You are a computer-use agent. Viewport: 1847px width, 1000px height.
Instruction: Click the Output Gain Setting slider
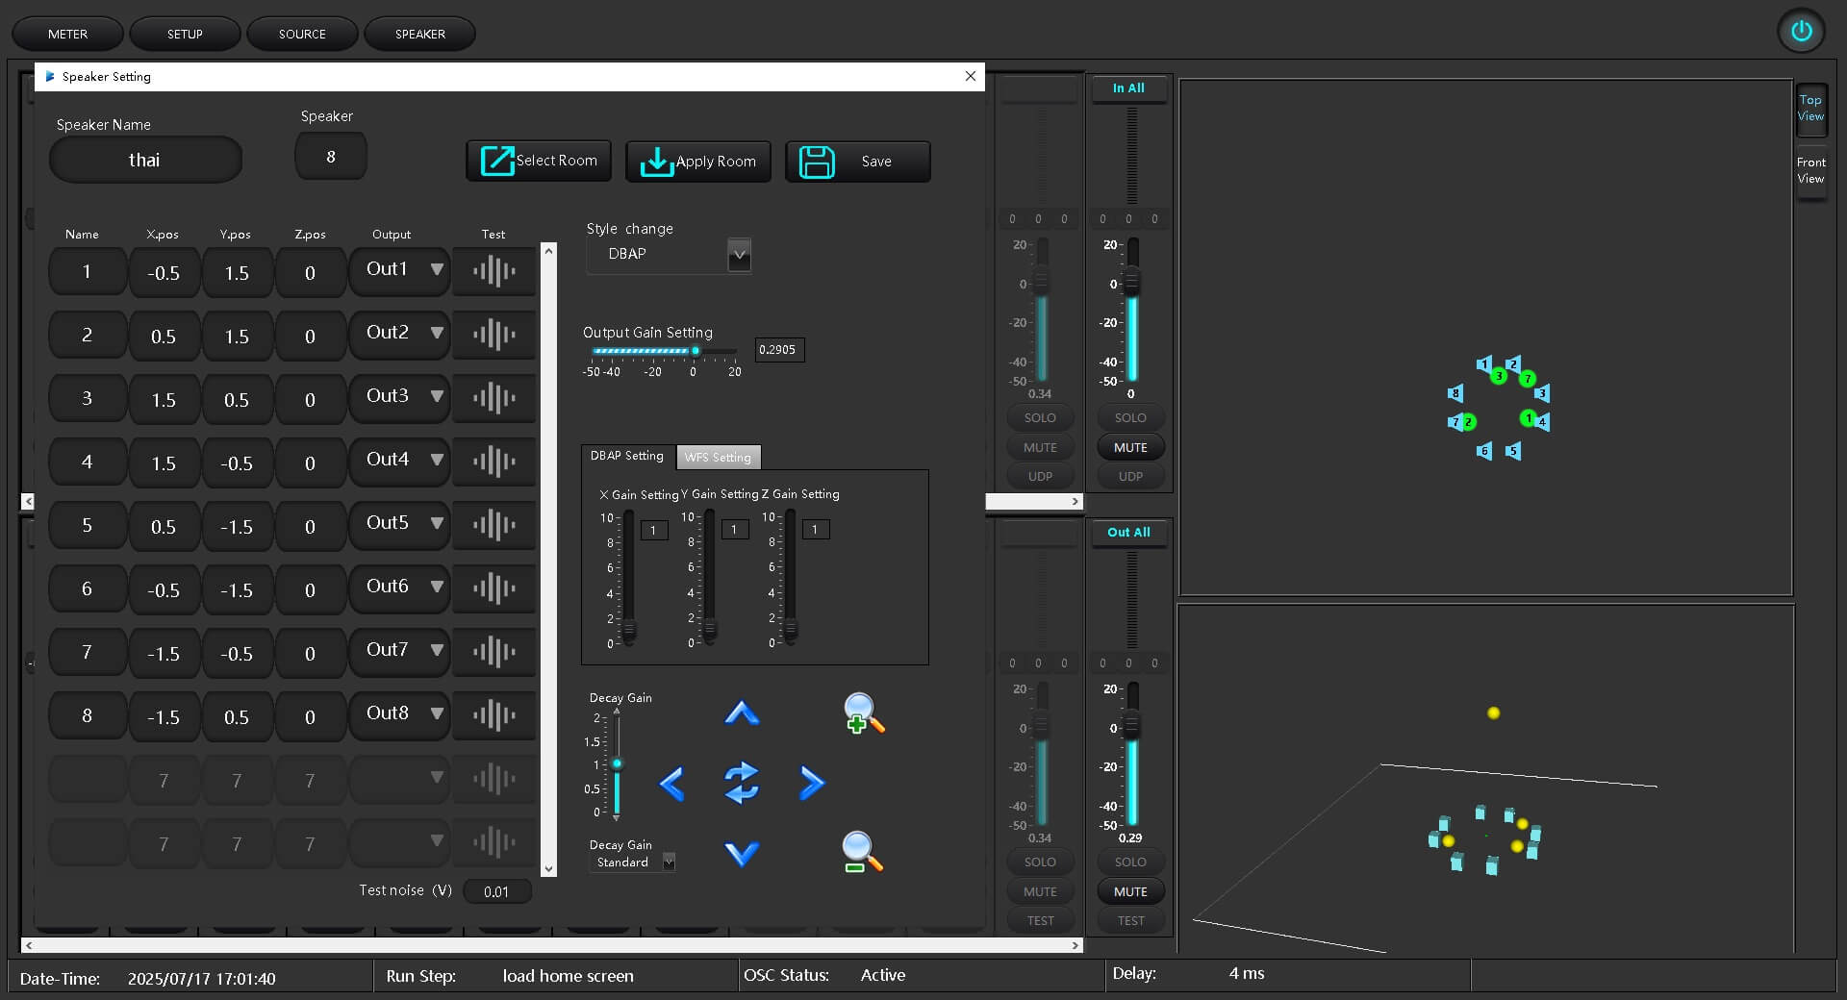tap(664, 351)
